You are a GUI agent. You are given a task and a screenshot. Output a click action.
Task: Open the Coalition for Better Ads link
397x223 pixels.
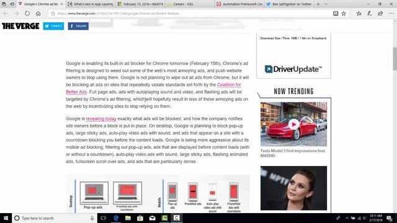tap(229, 85)
